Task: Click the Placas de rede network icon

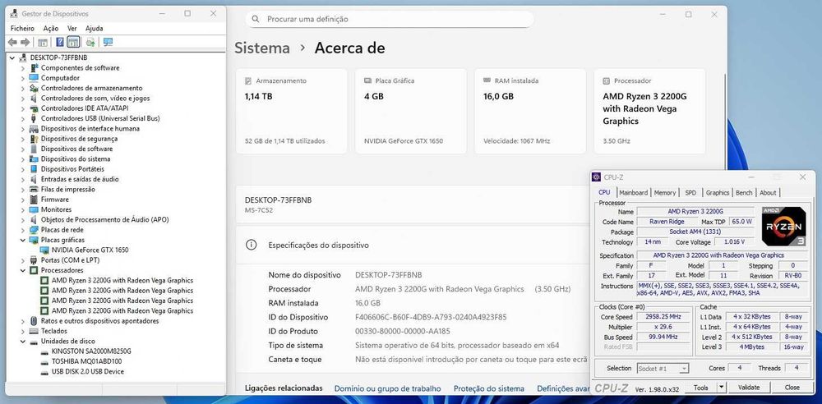Action: click(x=34, y=230)
